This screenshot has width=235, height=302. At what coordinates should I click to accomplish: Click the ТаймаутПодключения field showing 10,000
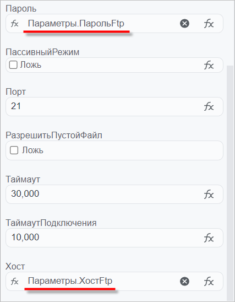(104, 238)
